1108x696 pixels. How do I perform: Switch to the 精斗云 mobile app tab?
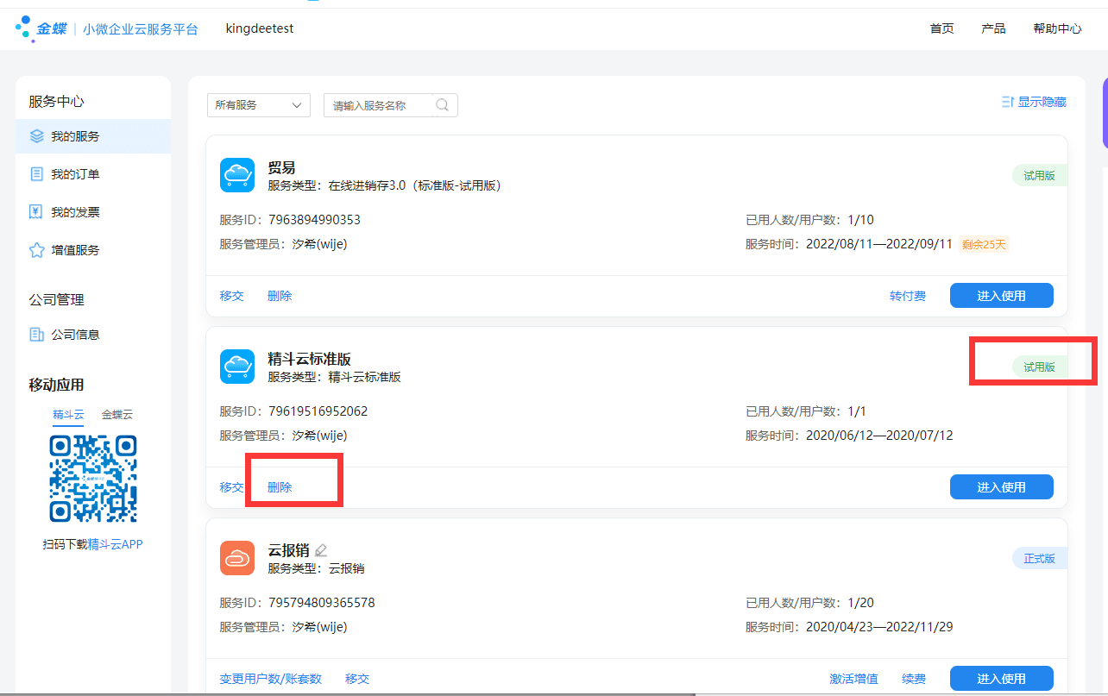[x=68, y=415]
